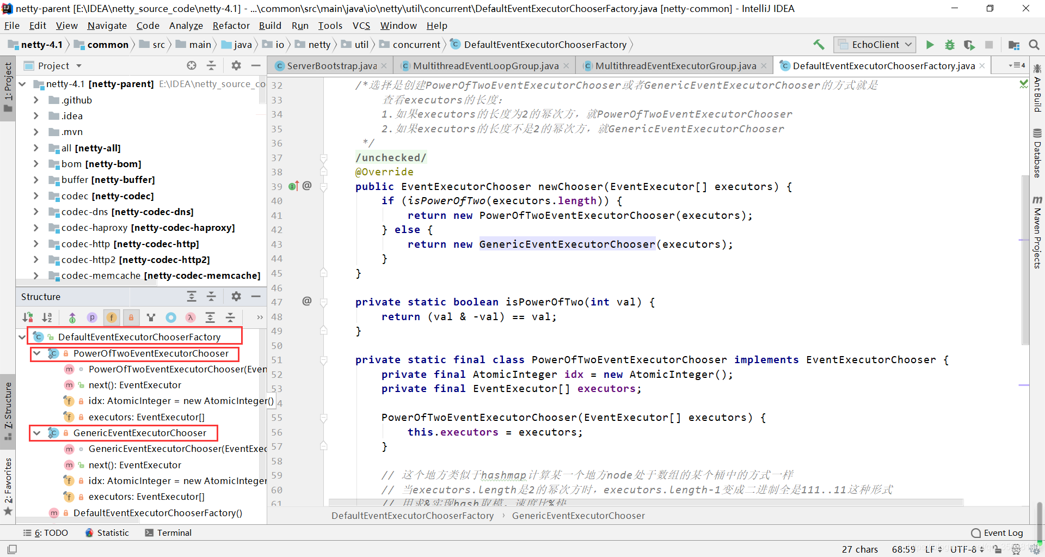Hide the Project panel with the minus icon
1045x557 pixels.
point(256,65)
